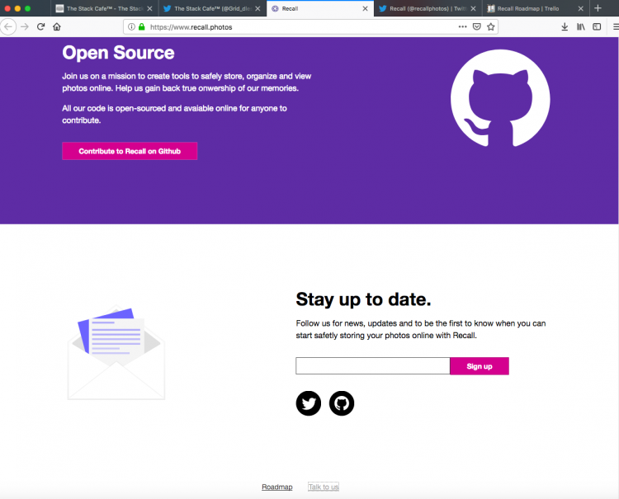Switch to The Stack Cafe Twitter tab

[212, 8]
